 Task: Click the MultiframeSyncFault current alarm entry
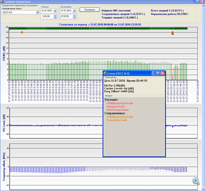tap(120, 103)
